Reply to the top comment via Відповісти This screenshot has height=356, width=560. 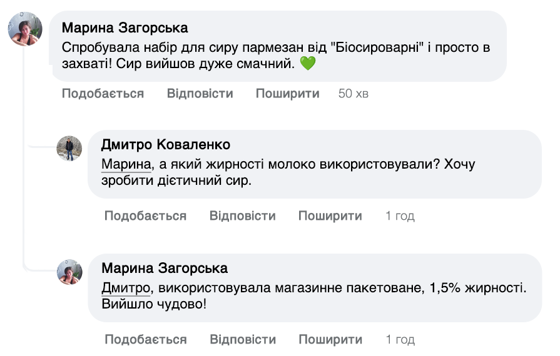point(200,94)
